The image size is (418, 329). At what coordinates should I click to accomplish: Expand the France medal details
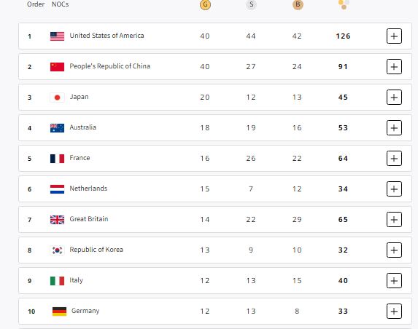(x=394, y=158)
